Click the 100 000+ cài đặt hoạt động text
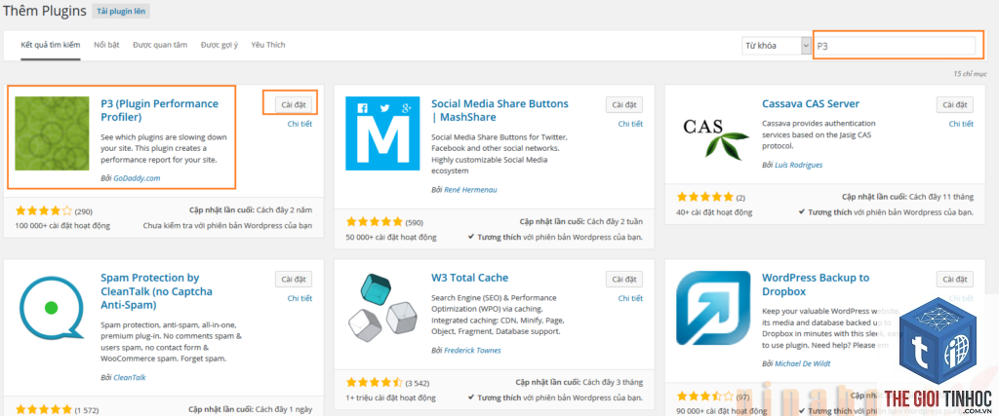This screenshot has width=999, height=416. pos(62,225)
